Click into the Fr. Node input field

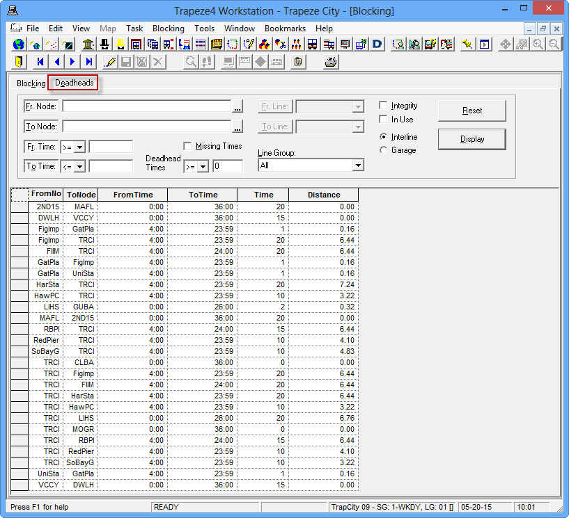click(146, 106)
